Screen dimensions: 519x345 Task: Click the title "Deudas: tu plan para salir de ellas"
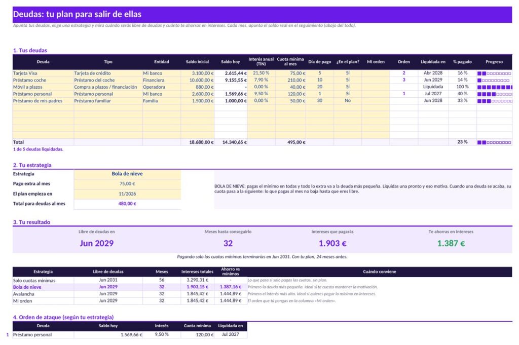click(77, 14)
